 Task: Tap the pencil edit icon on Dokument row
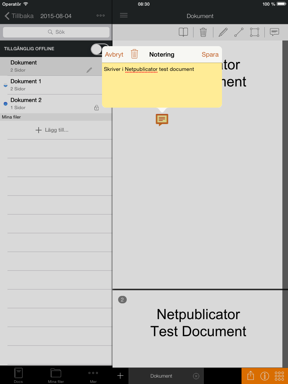(89, 70)
